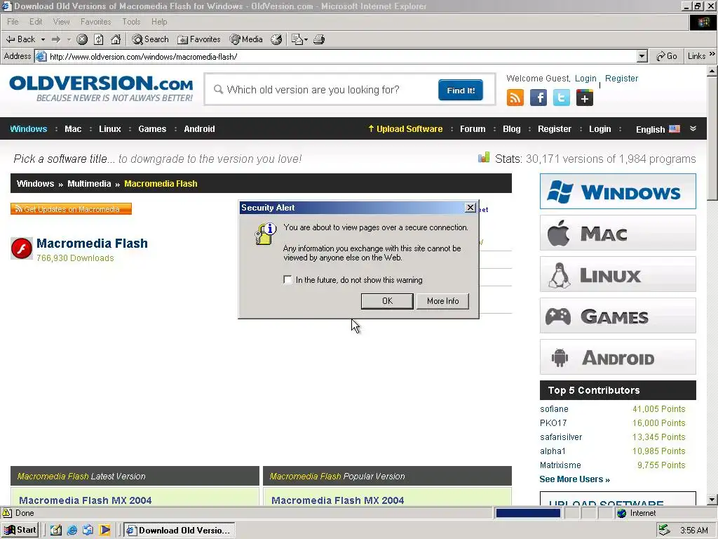The width and height of the screenshot is (718, 539).
Task: Click the Macromedia Flash red icon
Action: point(22,248)
